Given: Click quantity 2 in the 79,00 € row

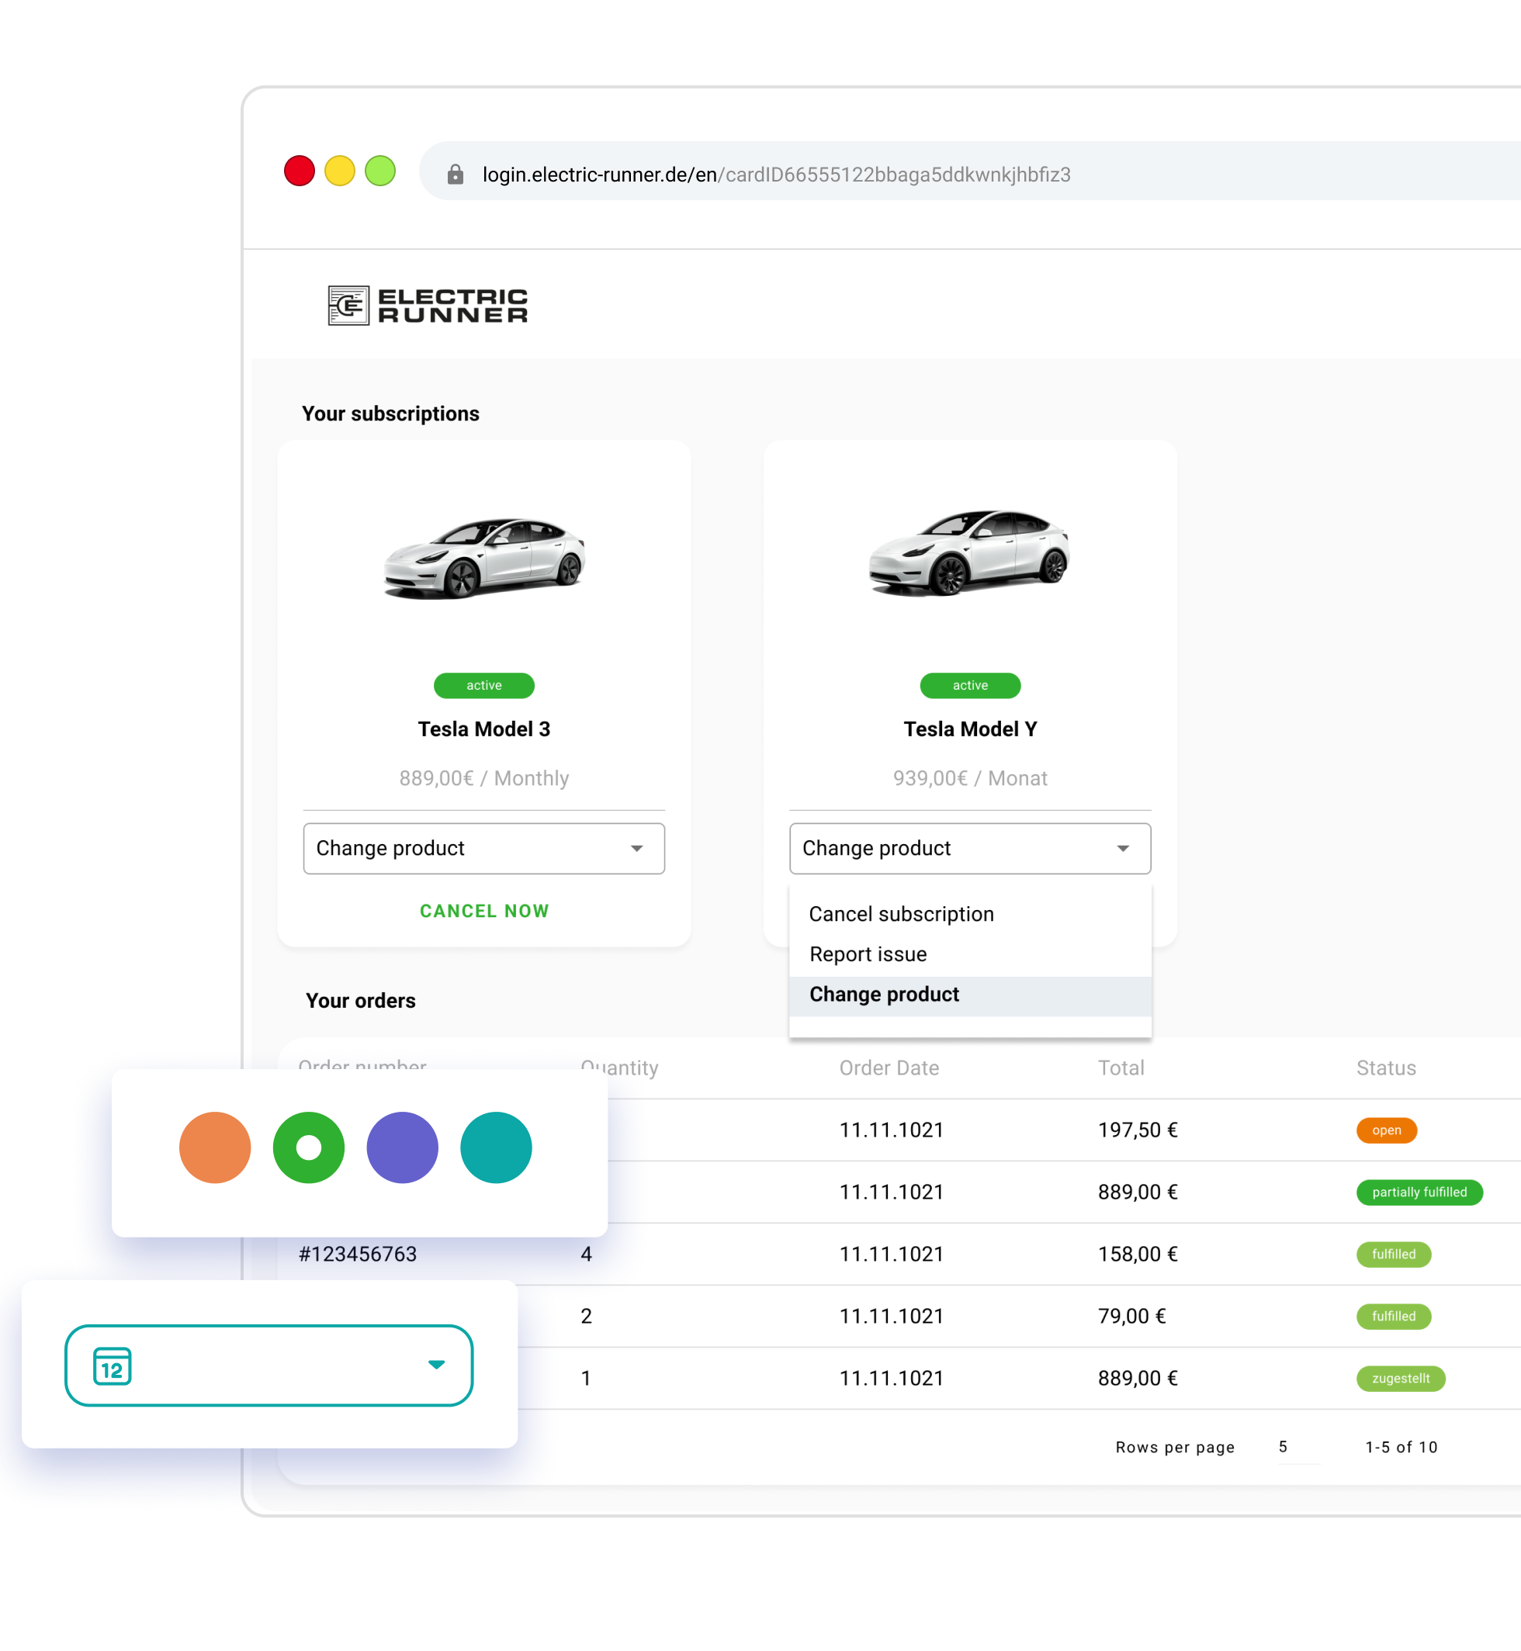Looking at the screenshot, I should pyautogui.click(x=586, y=1317).
